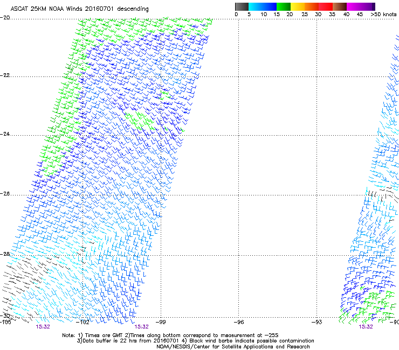Click the leftmost 15:32 swath time label
The width and height of the screenshot is (399, 350).
pos(43,327)
